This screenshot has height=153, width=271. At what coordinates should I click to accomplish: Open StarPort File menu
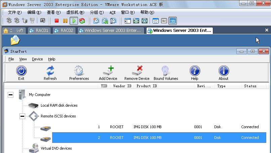pyautogui.click(x=11, y=59)
